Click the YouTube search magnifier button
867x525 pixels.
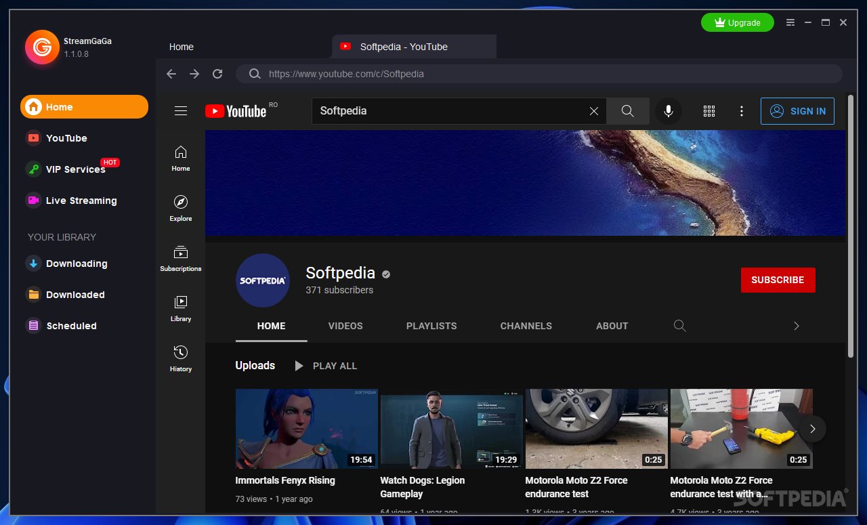[628, 111]
